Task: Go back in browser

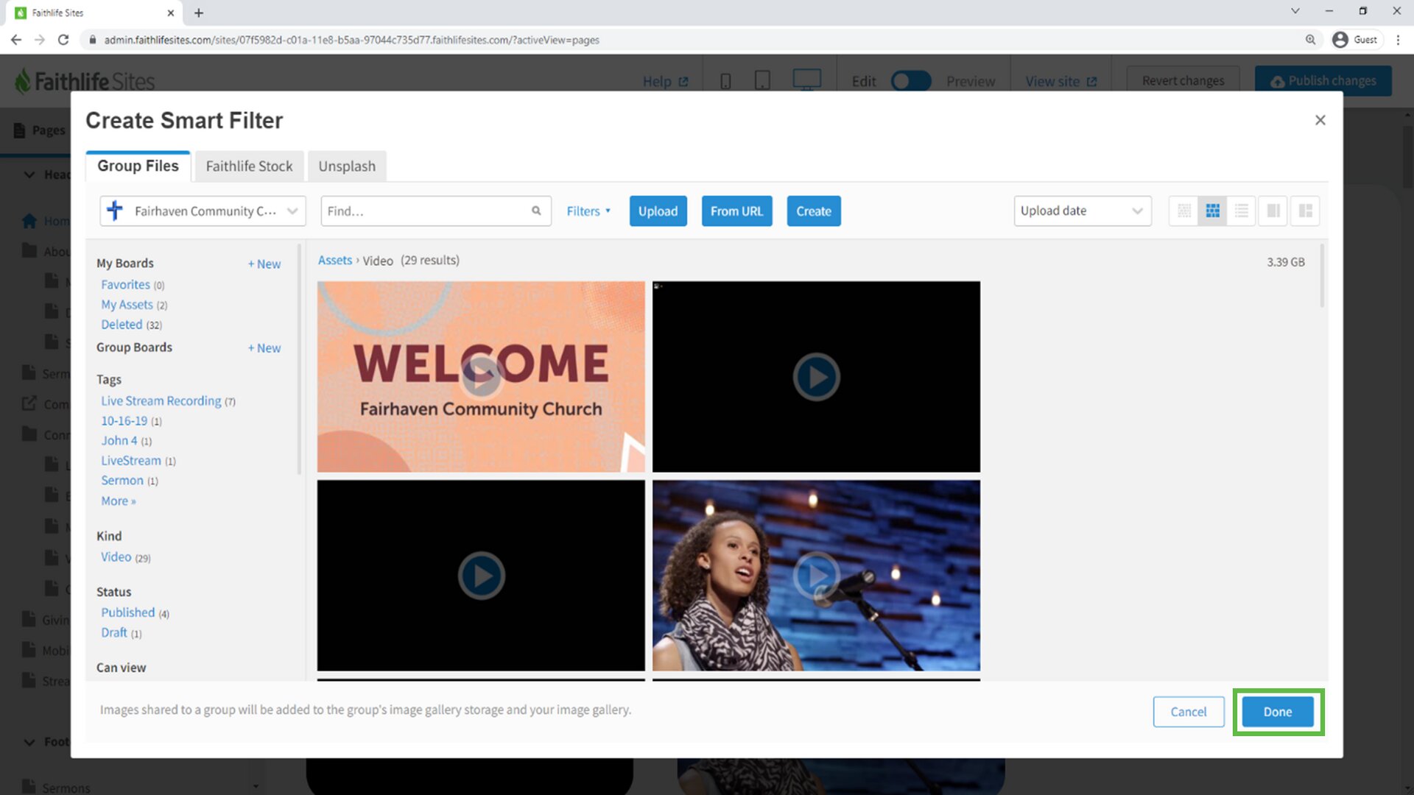Action: pos(16,40)
